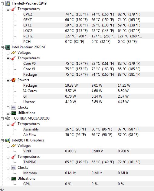This screenshot has height=191, width=154.
Task: Click thermometer icon beside Toshiba Temperatures
Action: click(14, 124)
